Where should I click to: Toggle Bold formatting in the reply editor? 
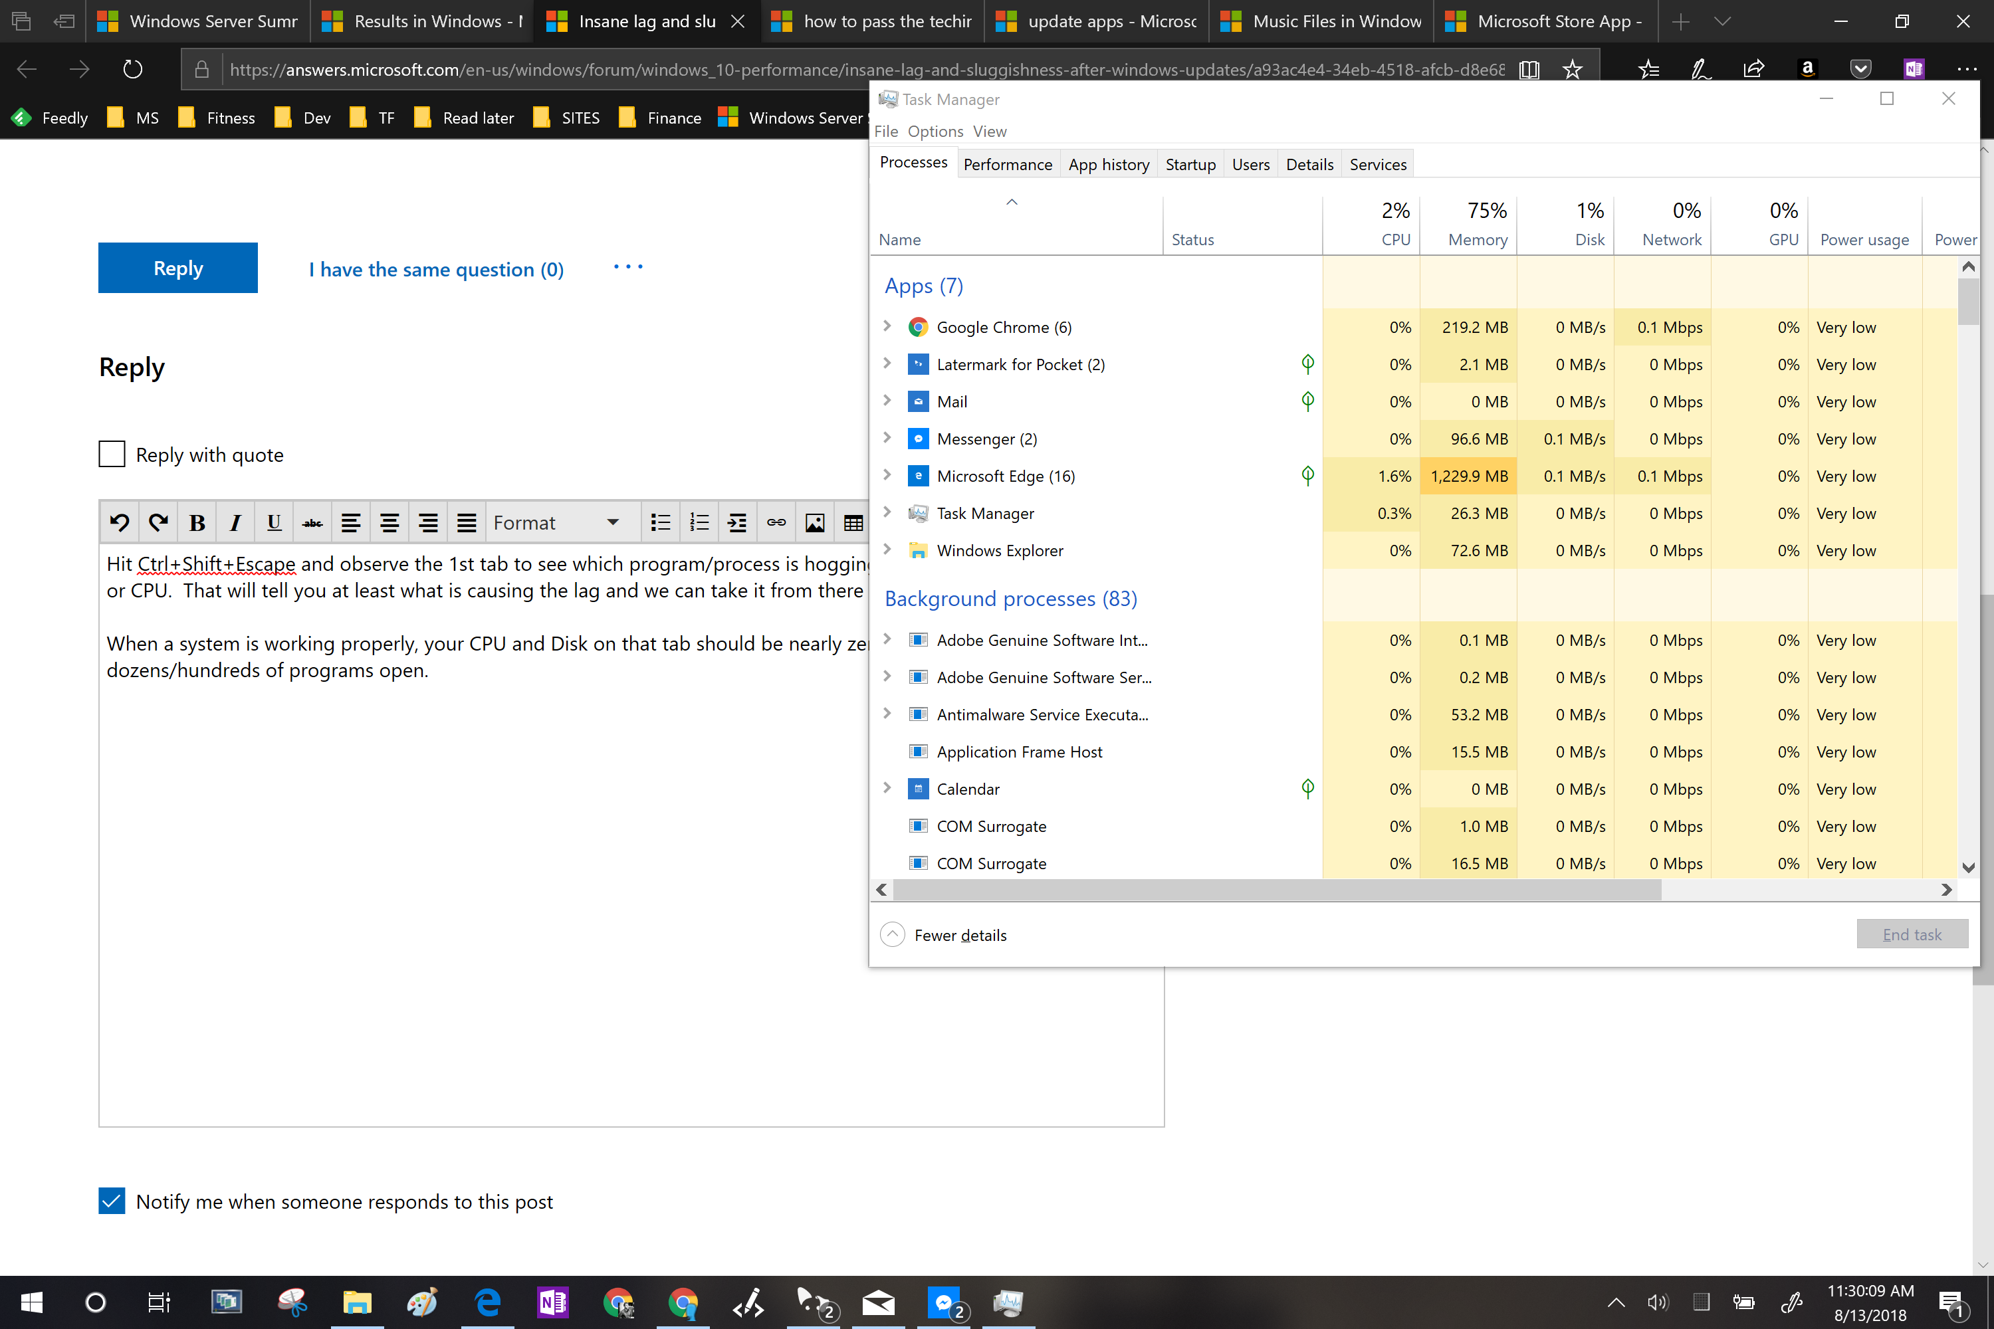pyautogui.click(x=197, y=522)
